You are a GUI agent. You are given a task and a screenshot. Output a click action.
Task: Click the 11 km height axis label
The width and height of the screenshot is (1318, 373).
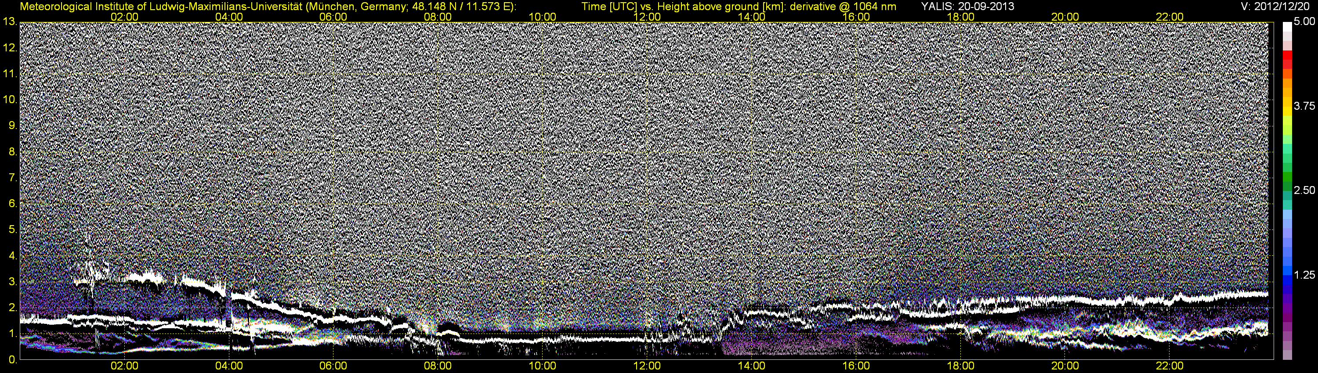pos(10,74)
